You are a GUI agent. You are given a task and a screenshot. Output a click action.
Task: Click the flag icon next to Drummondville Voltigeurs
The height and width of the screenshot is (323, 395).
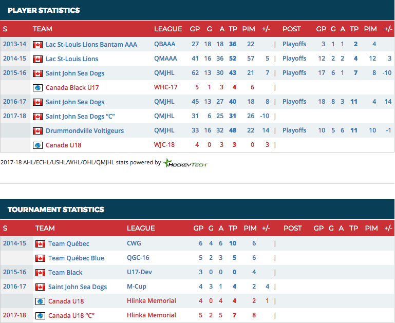37,131
